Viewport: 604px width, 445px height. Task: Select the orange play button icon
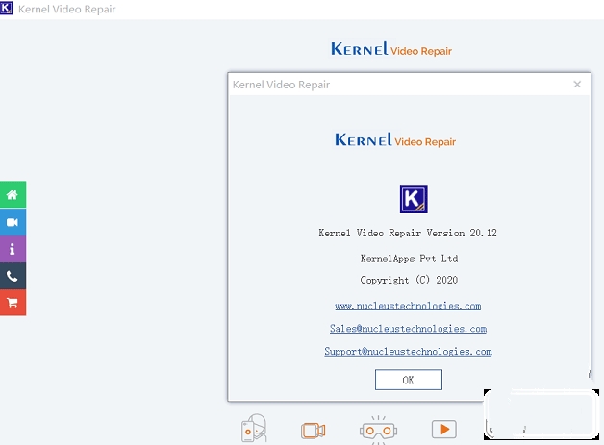(443, 430)
